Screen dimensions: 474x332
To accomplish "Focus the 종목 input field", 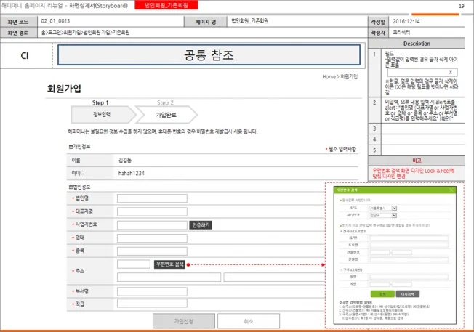I will [152, 251].
